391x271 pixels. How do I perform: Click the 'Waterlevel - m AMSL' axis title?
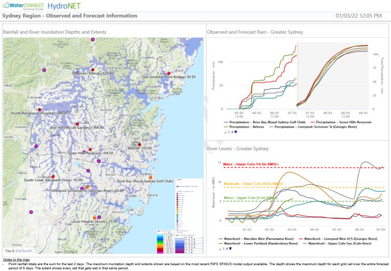pos(213,192)
